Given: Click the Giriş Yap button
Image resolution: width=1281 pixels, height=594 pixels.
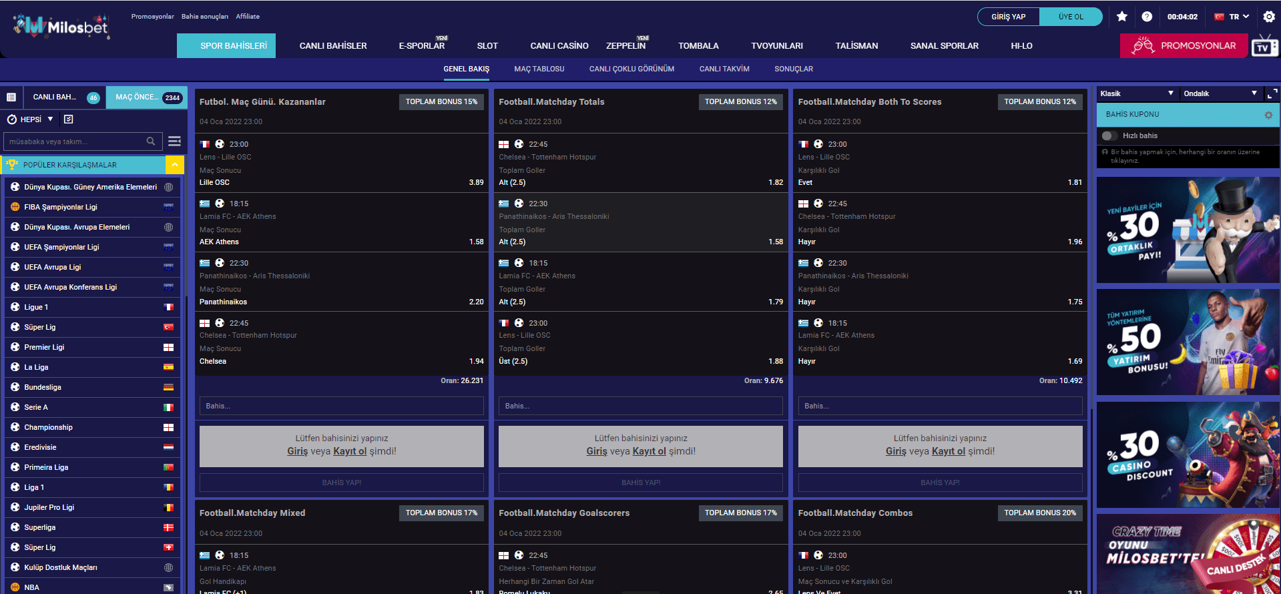Looking at the screenshot, I should (x=1008, y=17).
